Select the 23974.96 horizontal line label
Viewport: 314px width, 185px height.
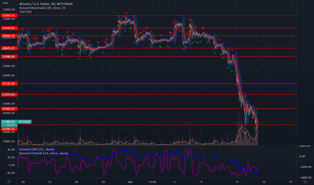(x=9, y=95)
